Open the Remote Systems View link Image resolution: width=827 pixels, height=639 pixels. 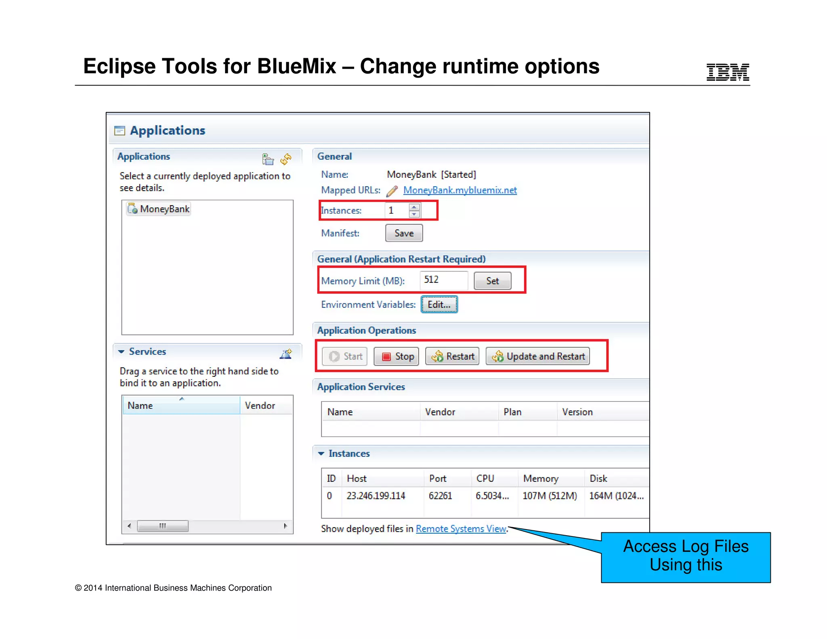(x=461, y=529)
